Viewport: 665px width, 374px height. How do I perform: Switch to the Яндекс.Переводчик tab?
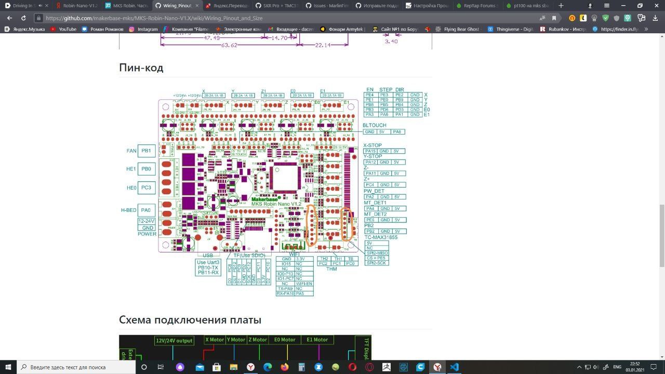(x=227, y=6)
